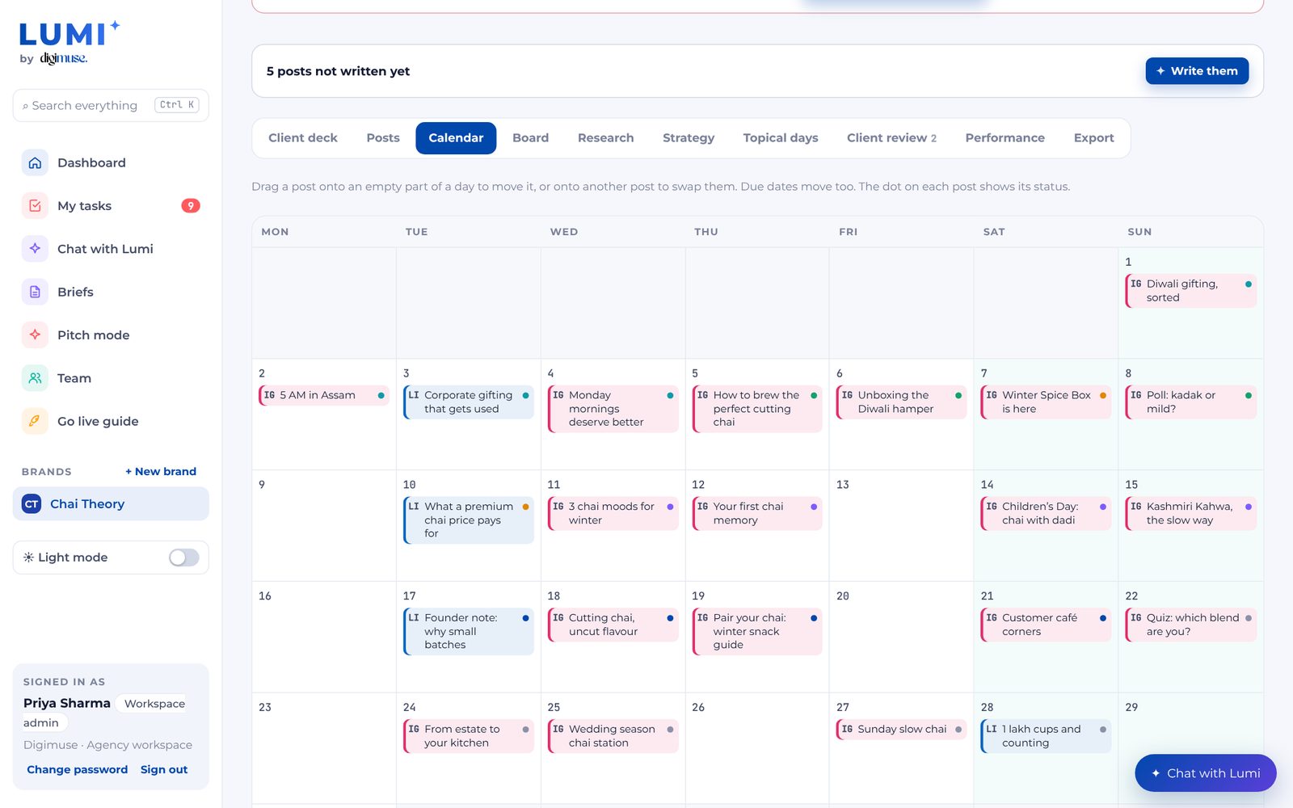Image resolution: width=1293 pixels, height=808 pixels.
Task: Click the floating Chat with Lumi button
Action: (x=1205, y=773)
